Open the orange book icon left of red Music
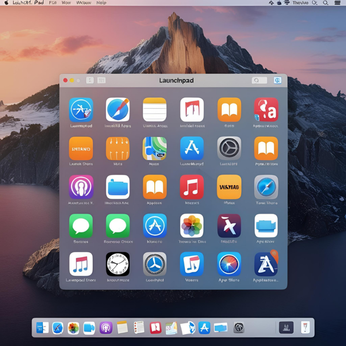The image size is (346, 346). [x=155, y=187]
